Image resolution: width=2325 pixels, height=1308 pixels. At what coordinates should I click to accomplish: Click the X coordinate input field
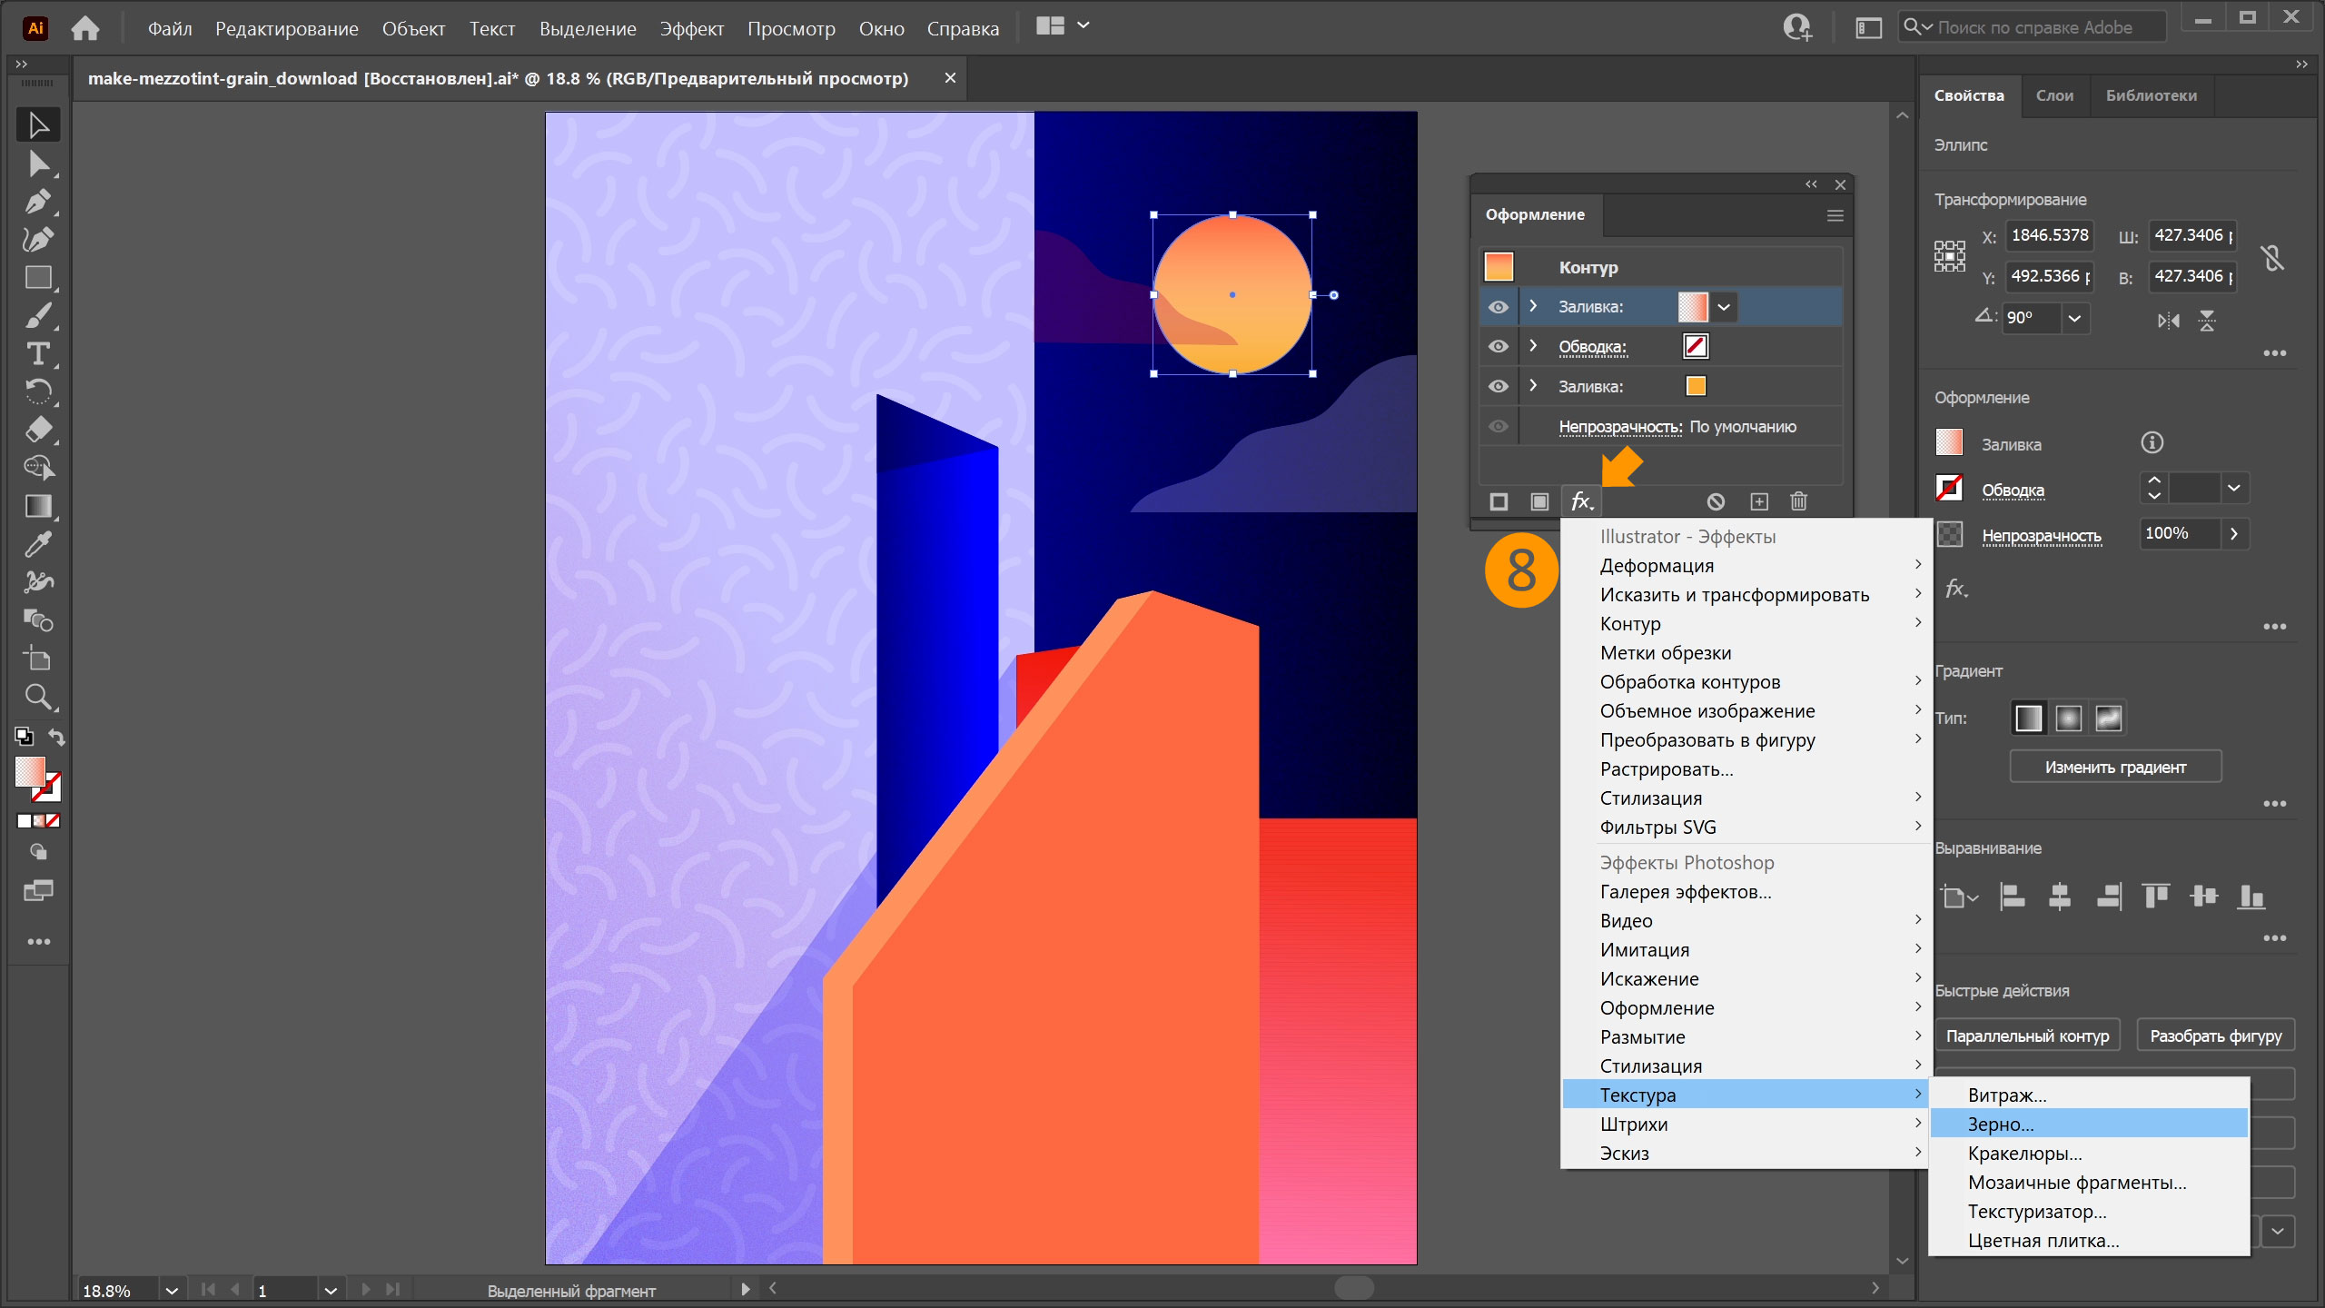2049,235
